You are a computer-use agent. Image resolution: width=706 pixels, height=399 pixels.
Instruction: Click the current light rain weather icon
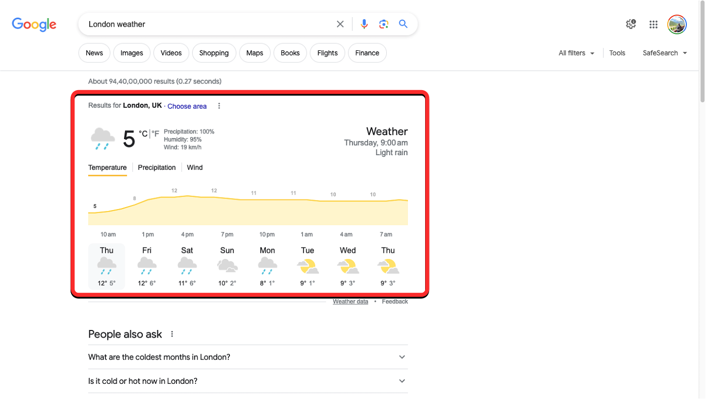pos(103,139)
